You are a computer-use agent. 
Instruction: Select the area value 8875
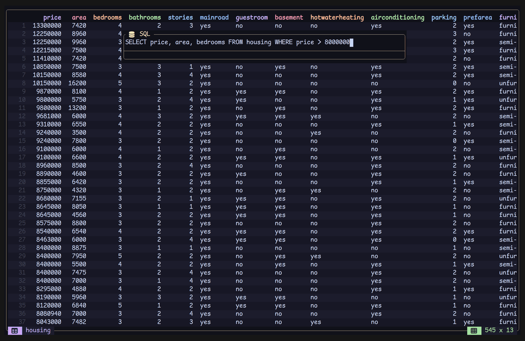click(x=79, y=248)
